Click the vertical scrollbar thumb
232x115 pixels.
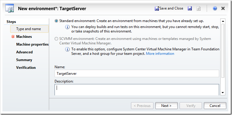pyautogui.click(x=223, y=51)
